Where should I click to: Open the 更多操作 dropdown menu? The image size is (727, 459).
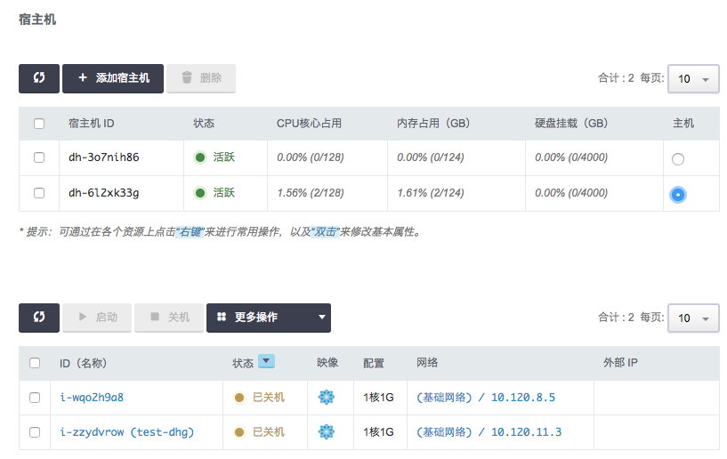[268, 318]
